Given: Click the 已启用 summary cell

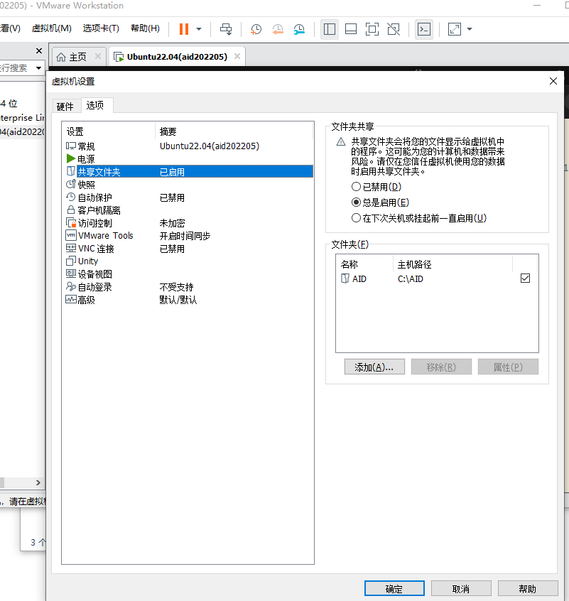Looking at the screenshot, I should pyautogui.click(x=172, y=172).
